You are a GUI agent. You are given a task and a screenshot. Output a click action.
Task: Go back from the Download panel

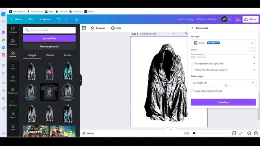click(192, 28)
